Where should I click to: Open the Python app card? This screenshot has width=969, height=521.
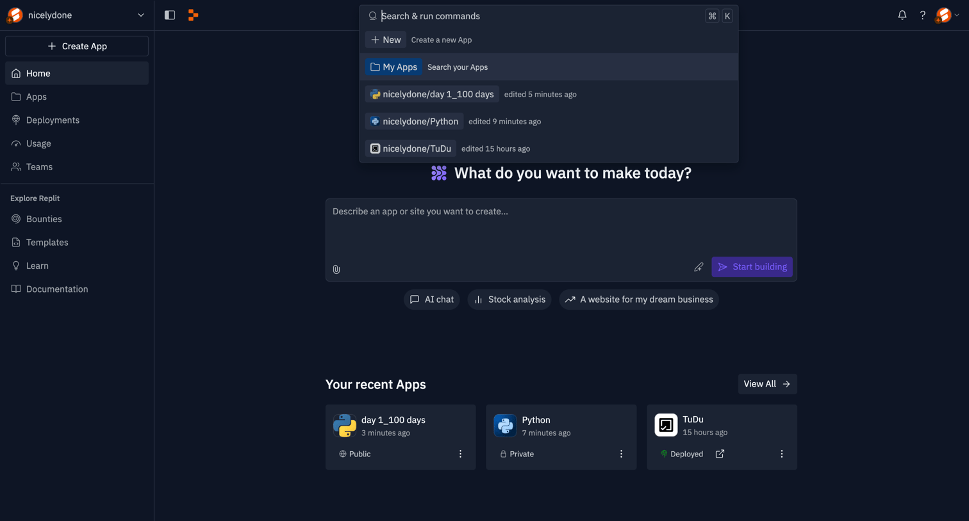pos(561,437)
